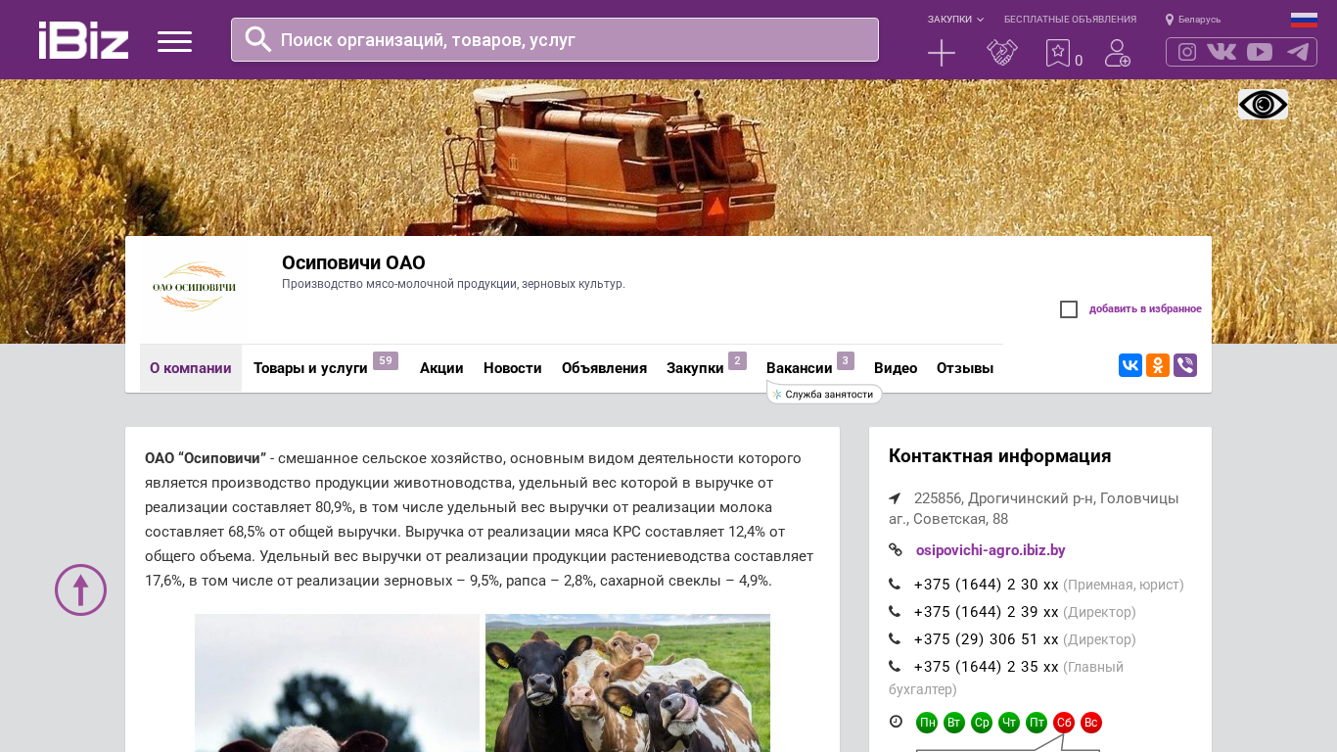This screenshot has width=1337, height=752.
Task: Click the Контактная информация heading
Action: tap(999, 456)
